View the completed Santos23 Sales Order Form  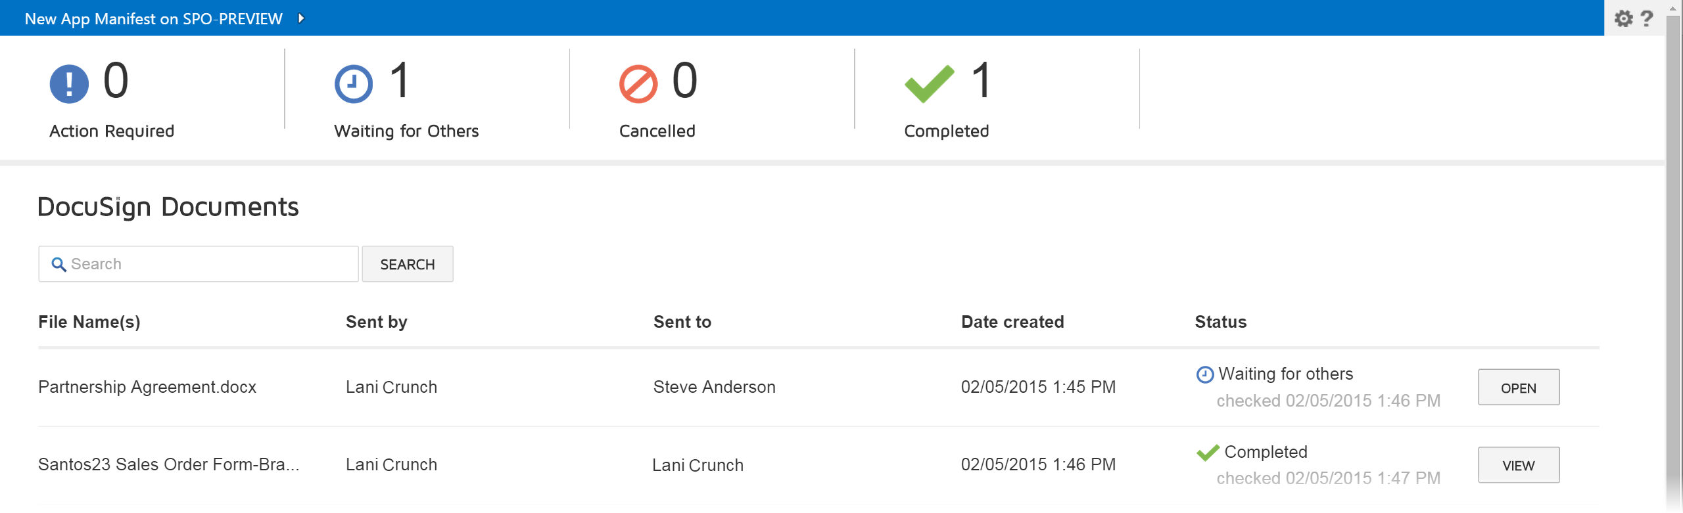1519,464
